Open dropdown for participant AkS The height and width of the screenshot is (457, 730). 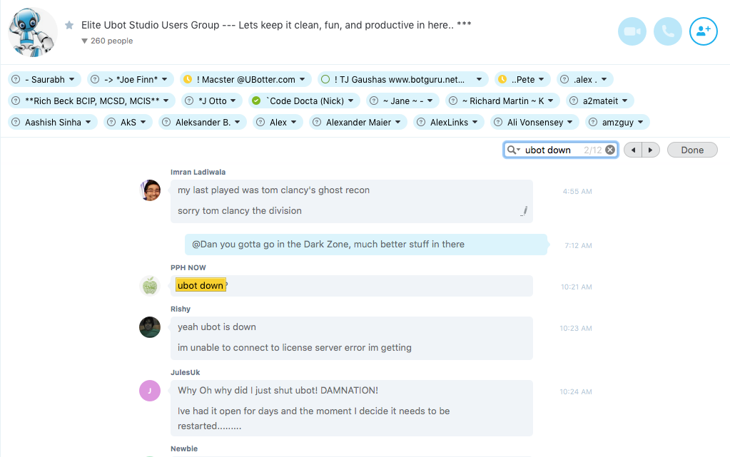pyautogui.click(x=143, y=123)
